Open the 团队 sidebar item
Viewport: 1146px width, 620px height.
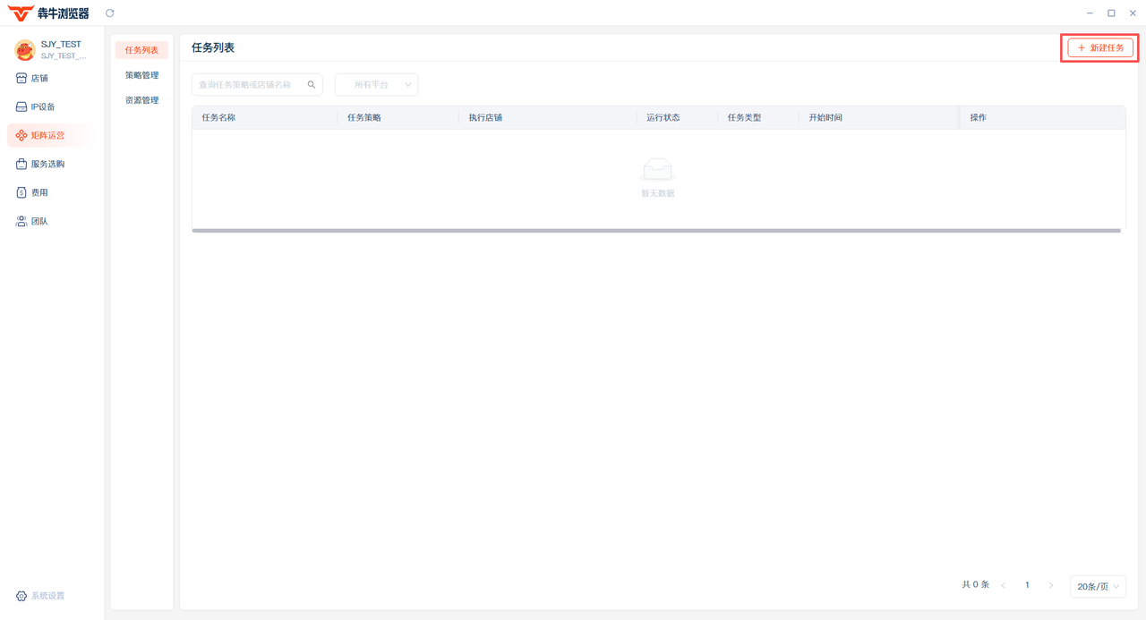[x=39, y=222]
